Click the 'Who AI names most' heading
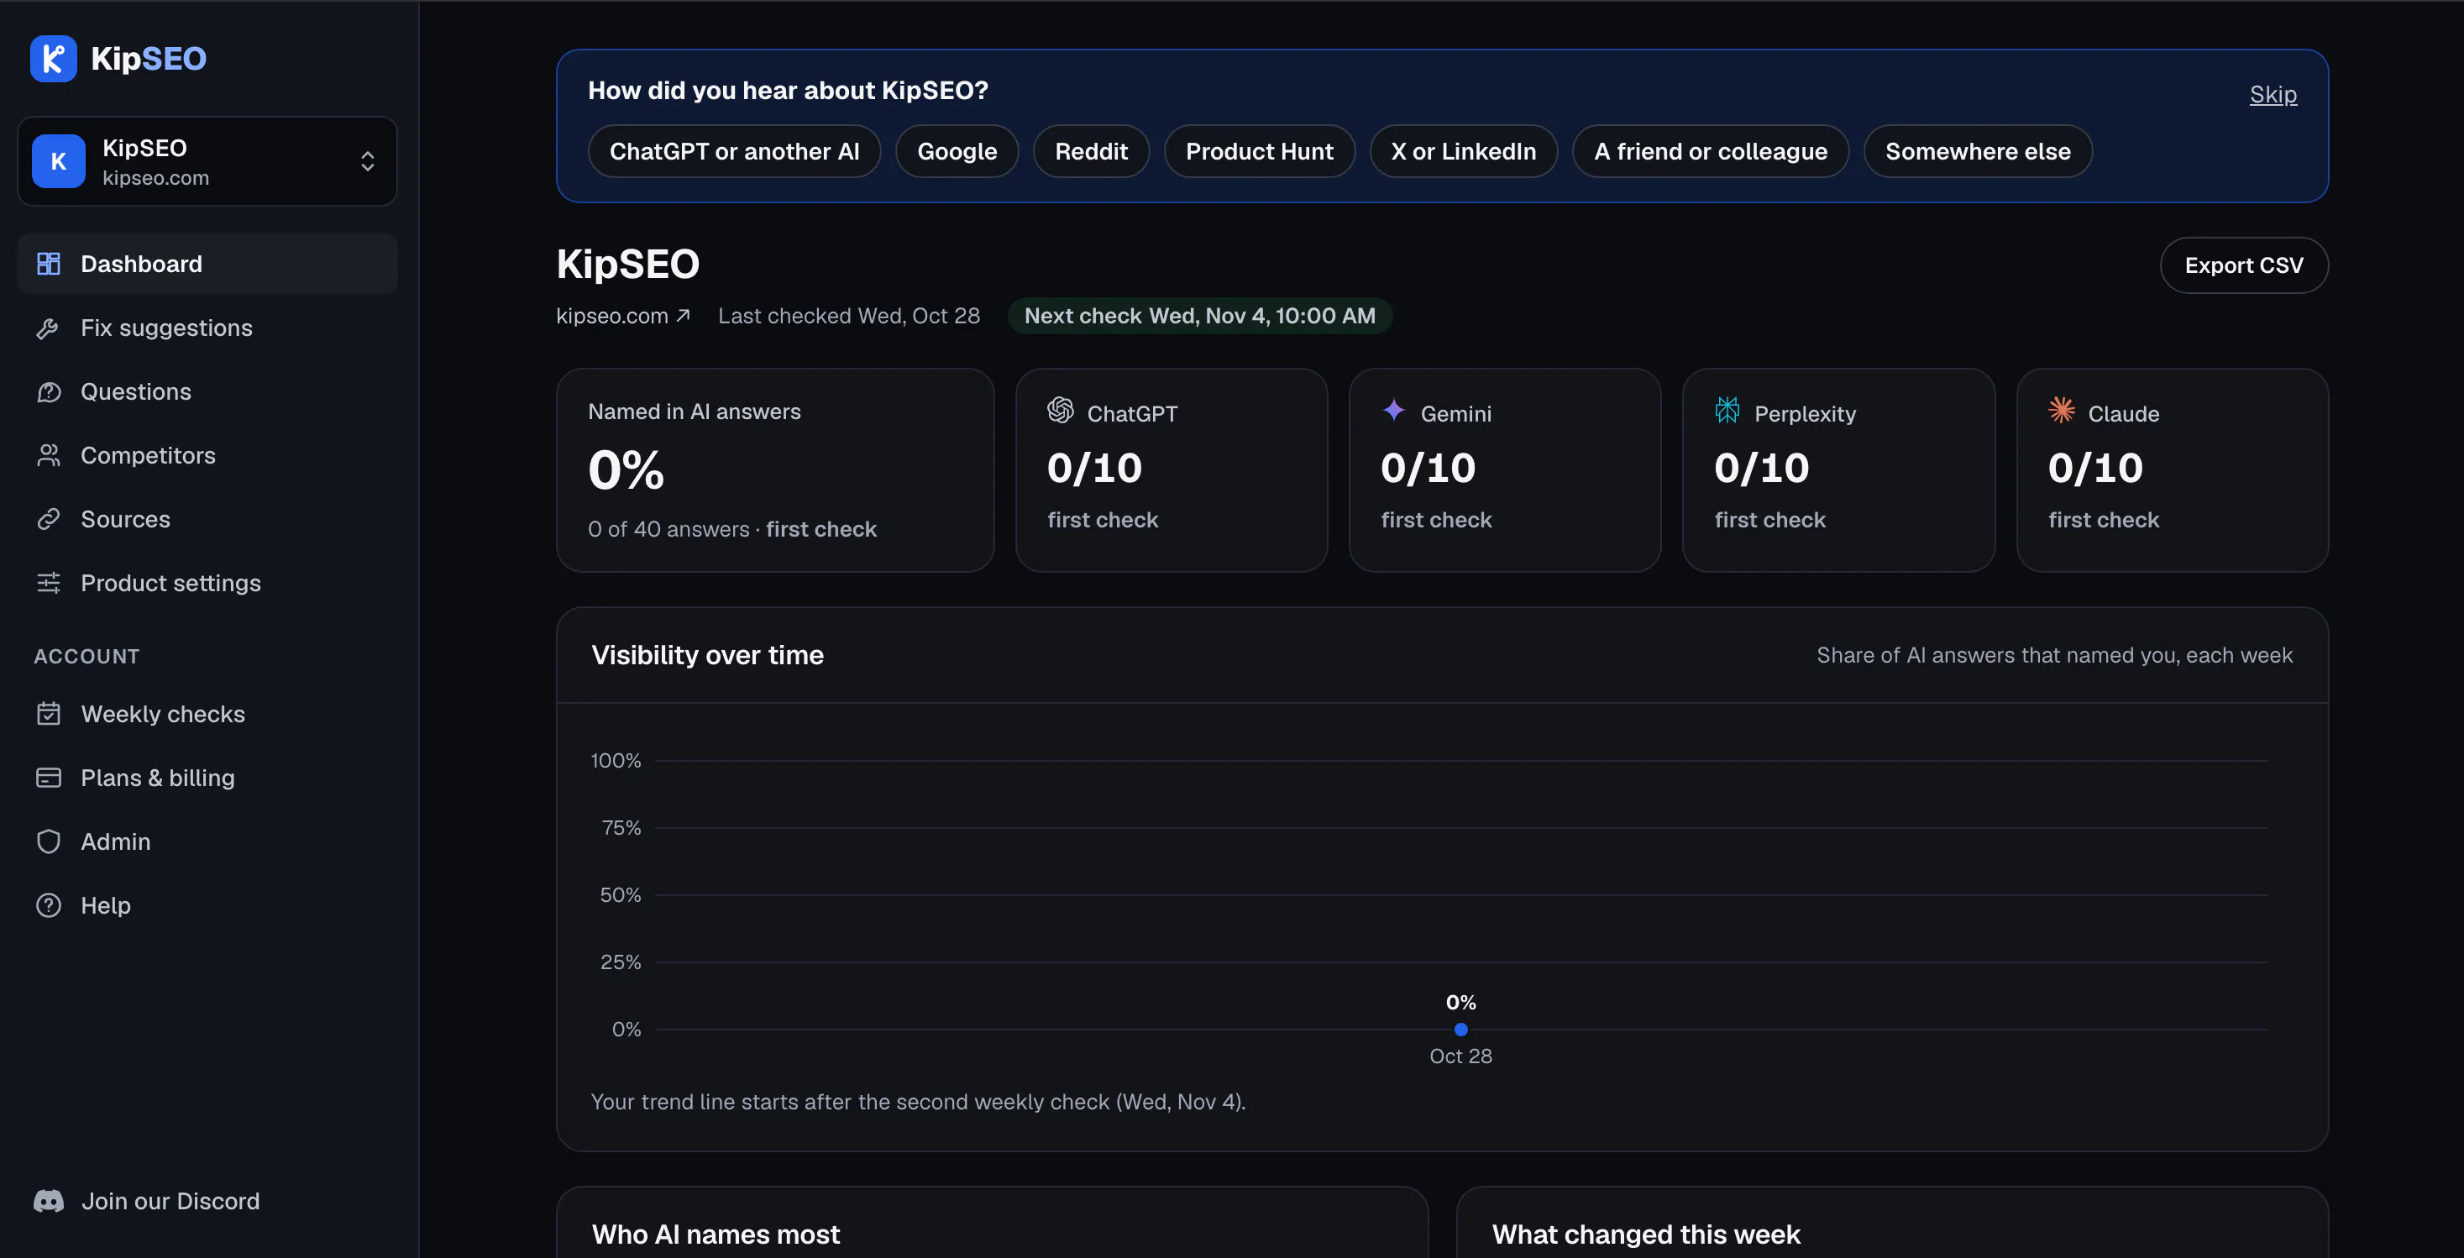This screenshot has width=2464, height=1258. (x=716, y=1234)
